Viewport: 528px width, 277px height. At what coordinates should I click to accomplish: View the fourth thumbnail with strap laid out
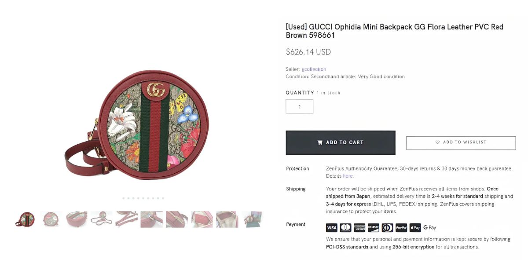click(x=101, y=219)
